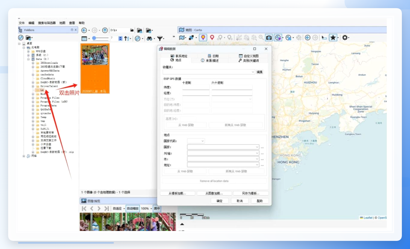The image size is (410, 249).
Task: Click the thumbnail view layout icon
Action: (84, 39)
